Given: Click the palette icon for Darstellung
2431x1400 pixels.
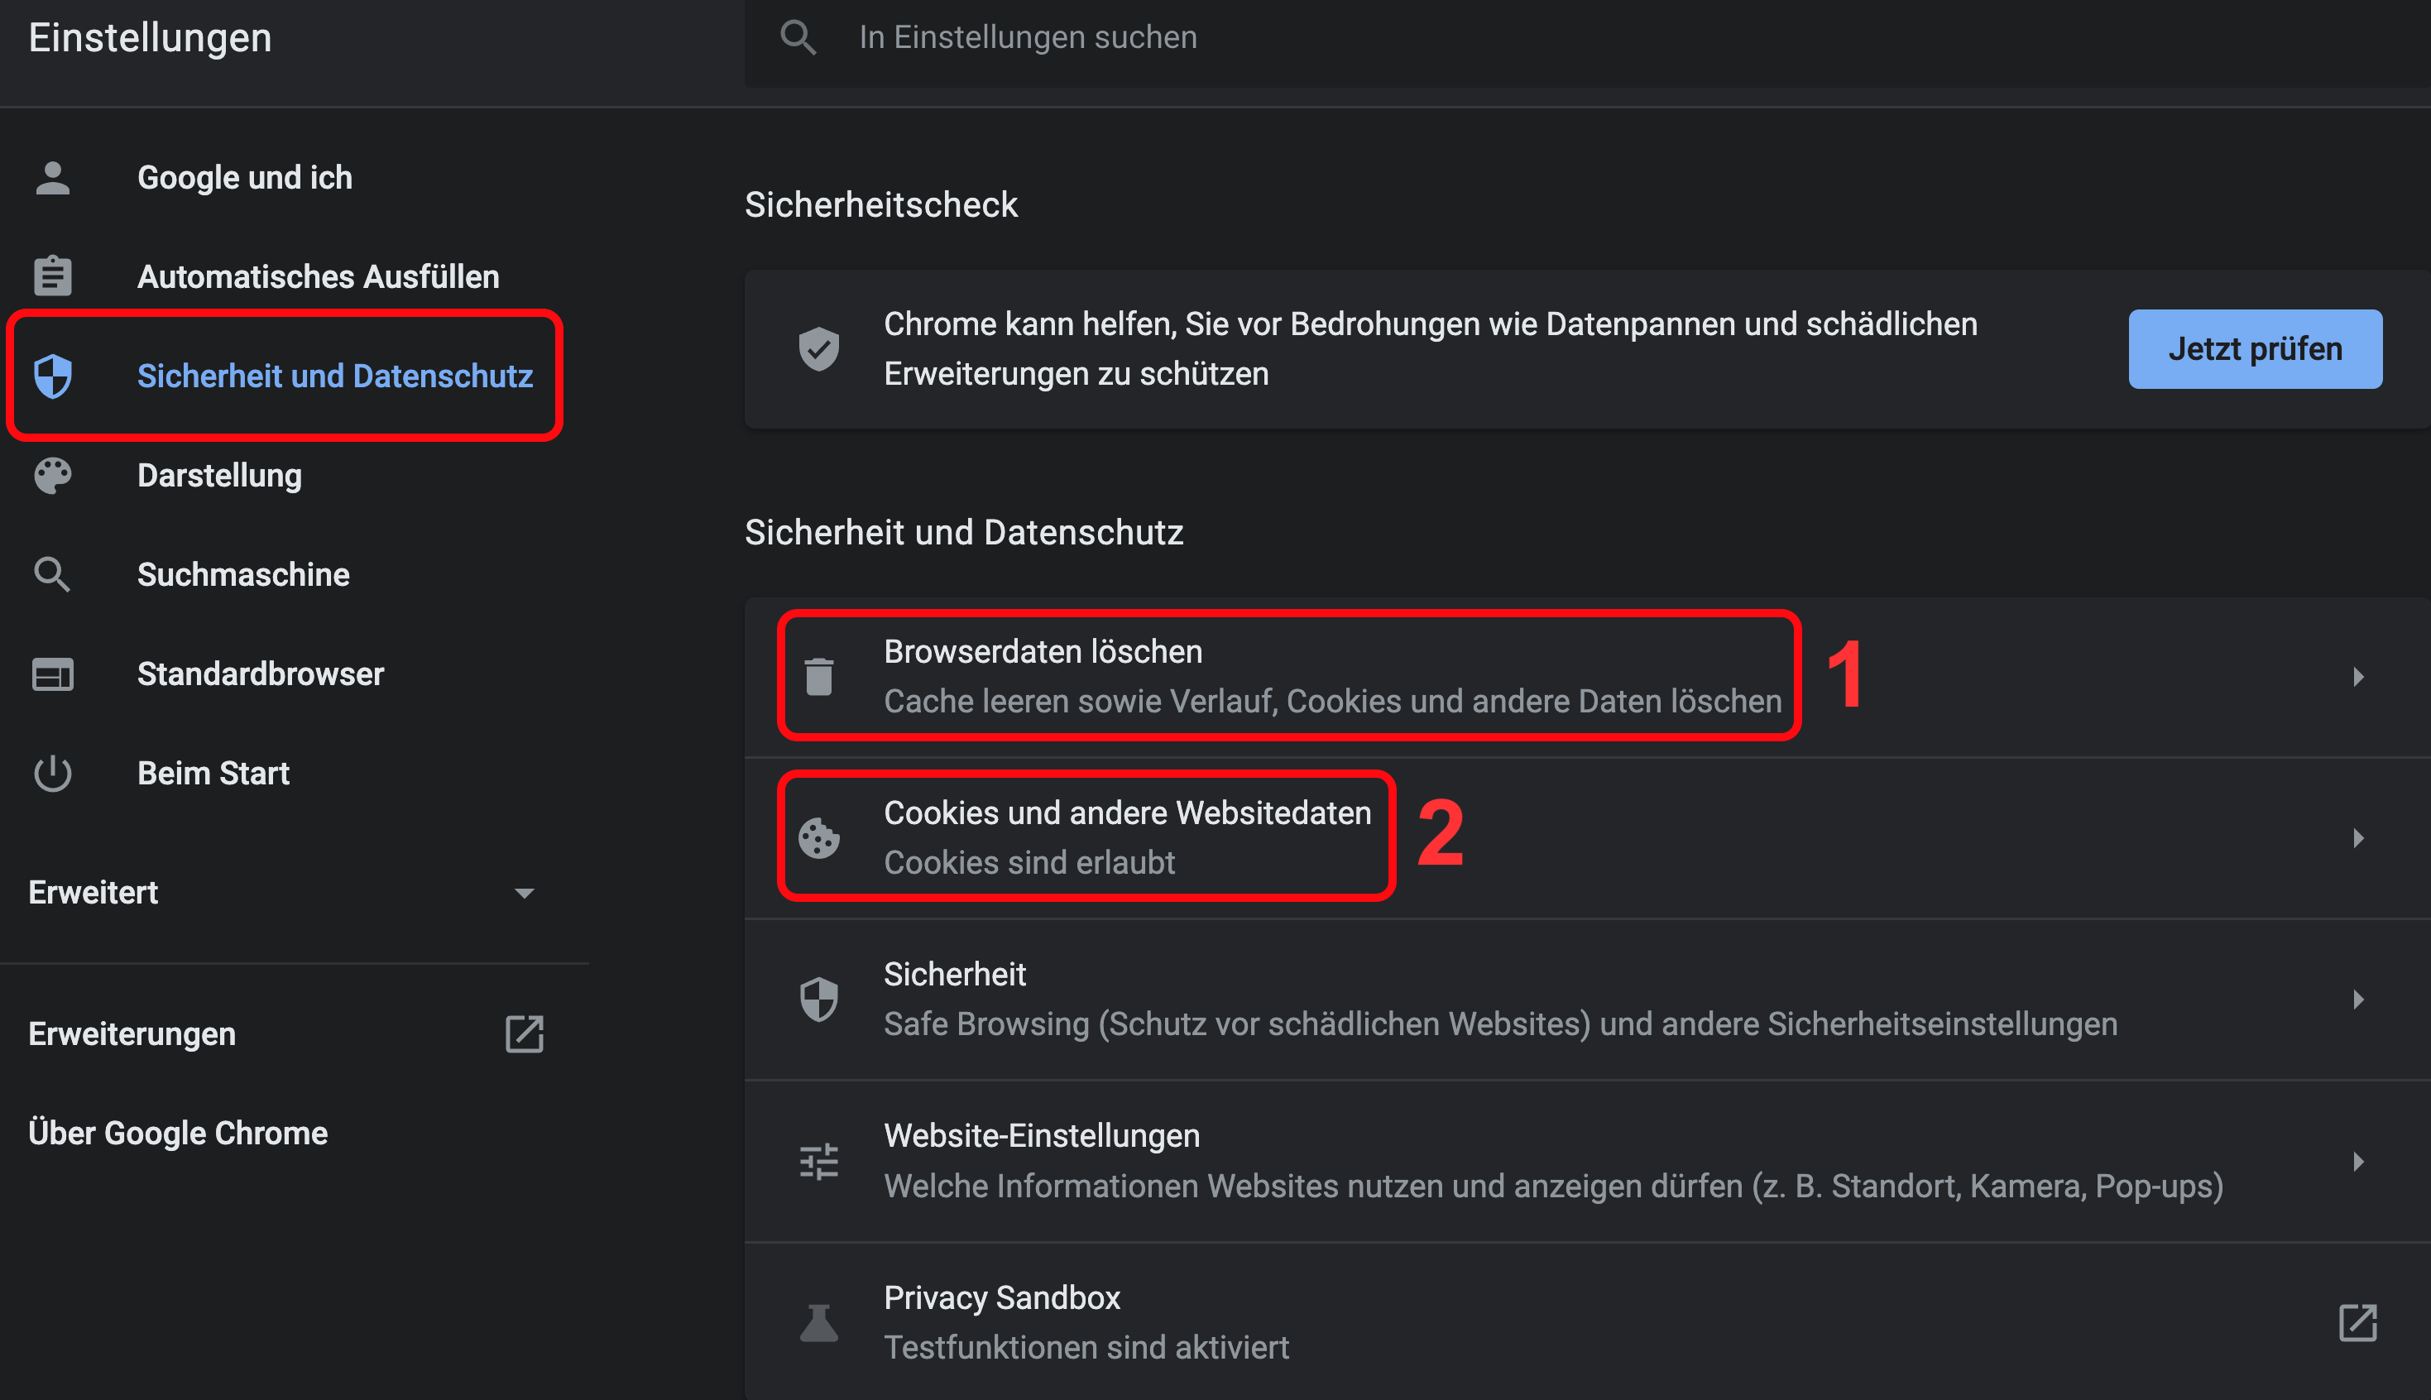Looking at the screenshot, I should pyautogui.click(x=52, y=475).
